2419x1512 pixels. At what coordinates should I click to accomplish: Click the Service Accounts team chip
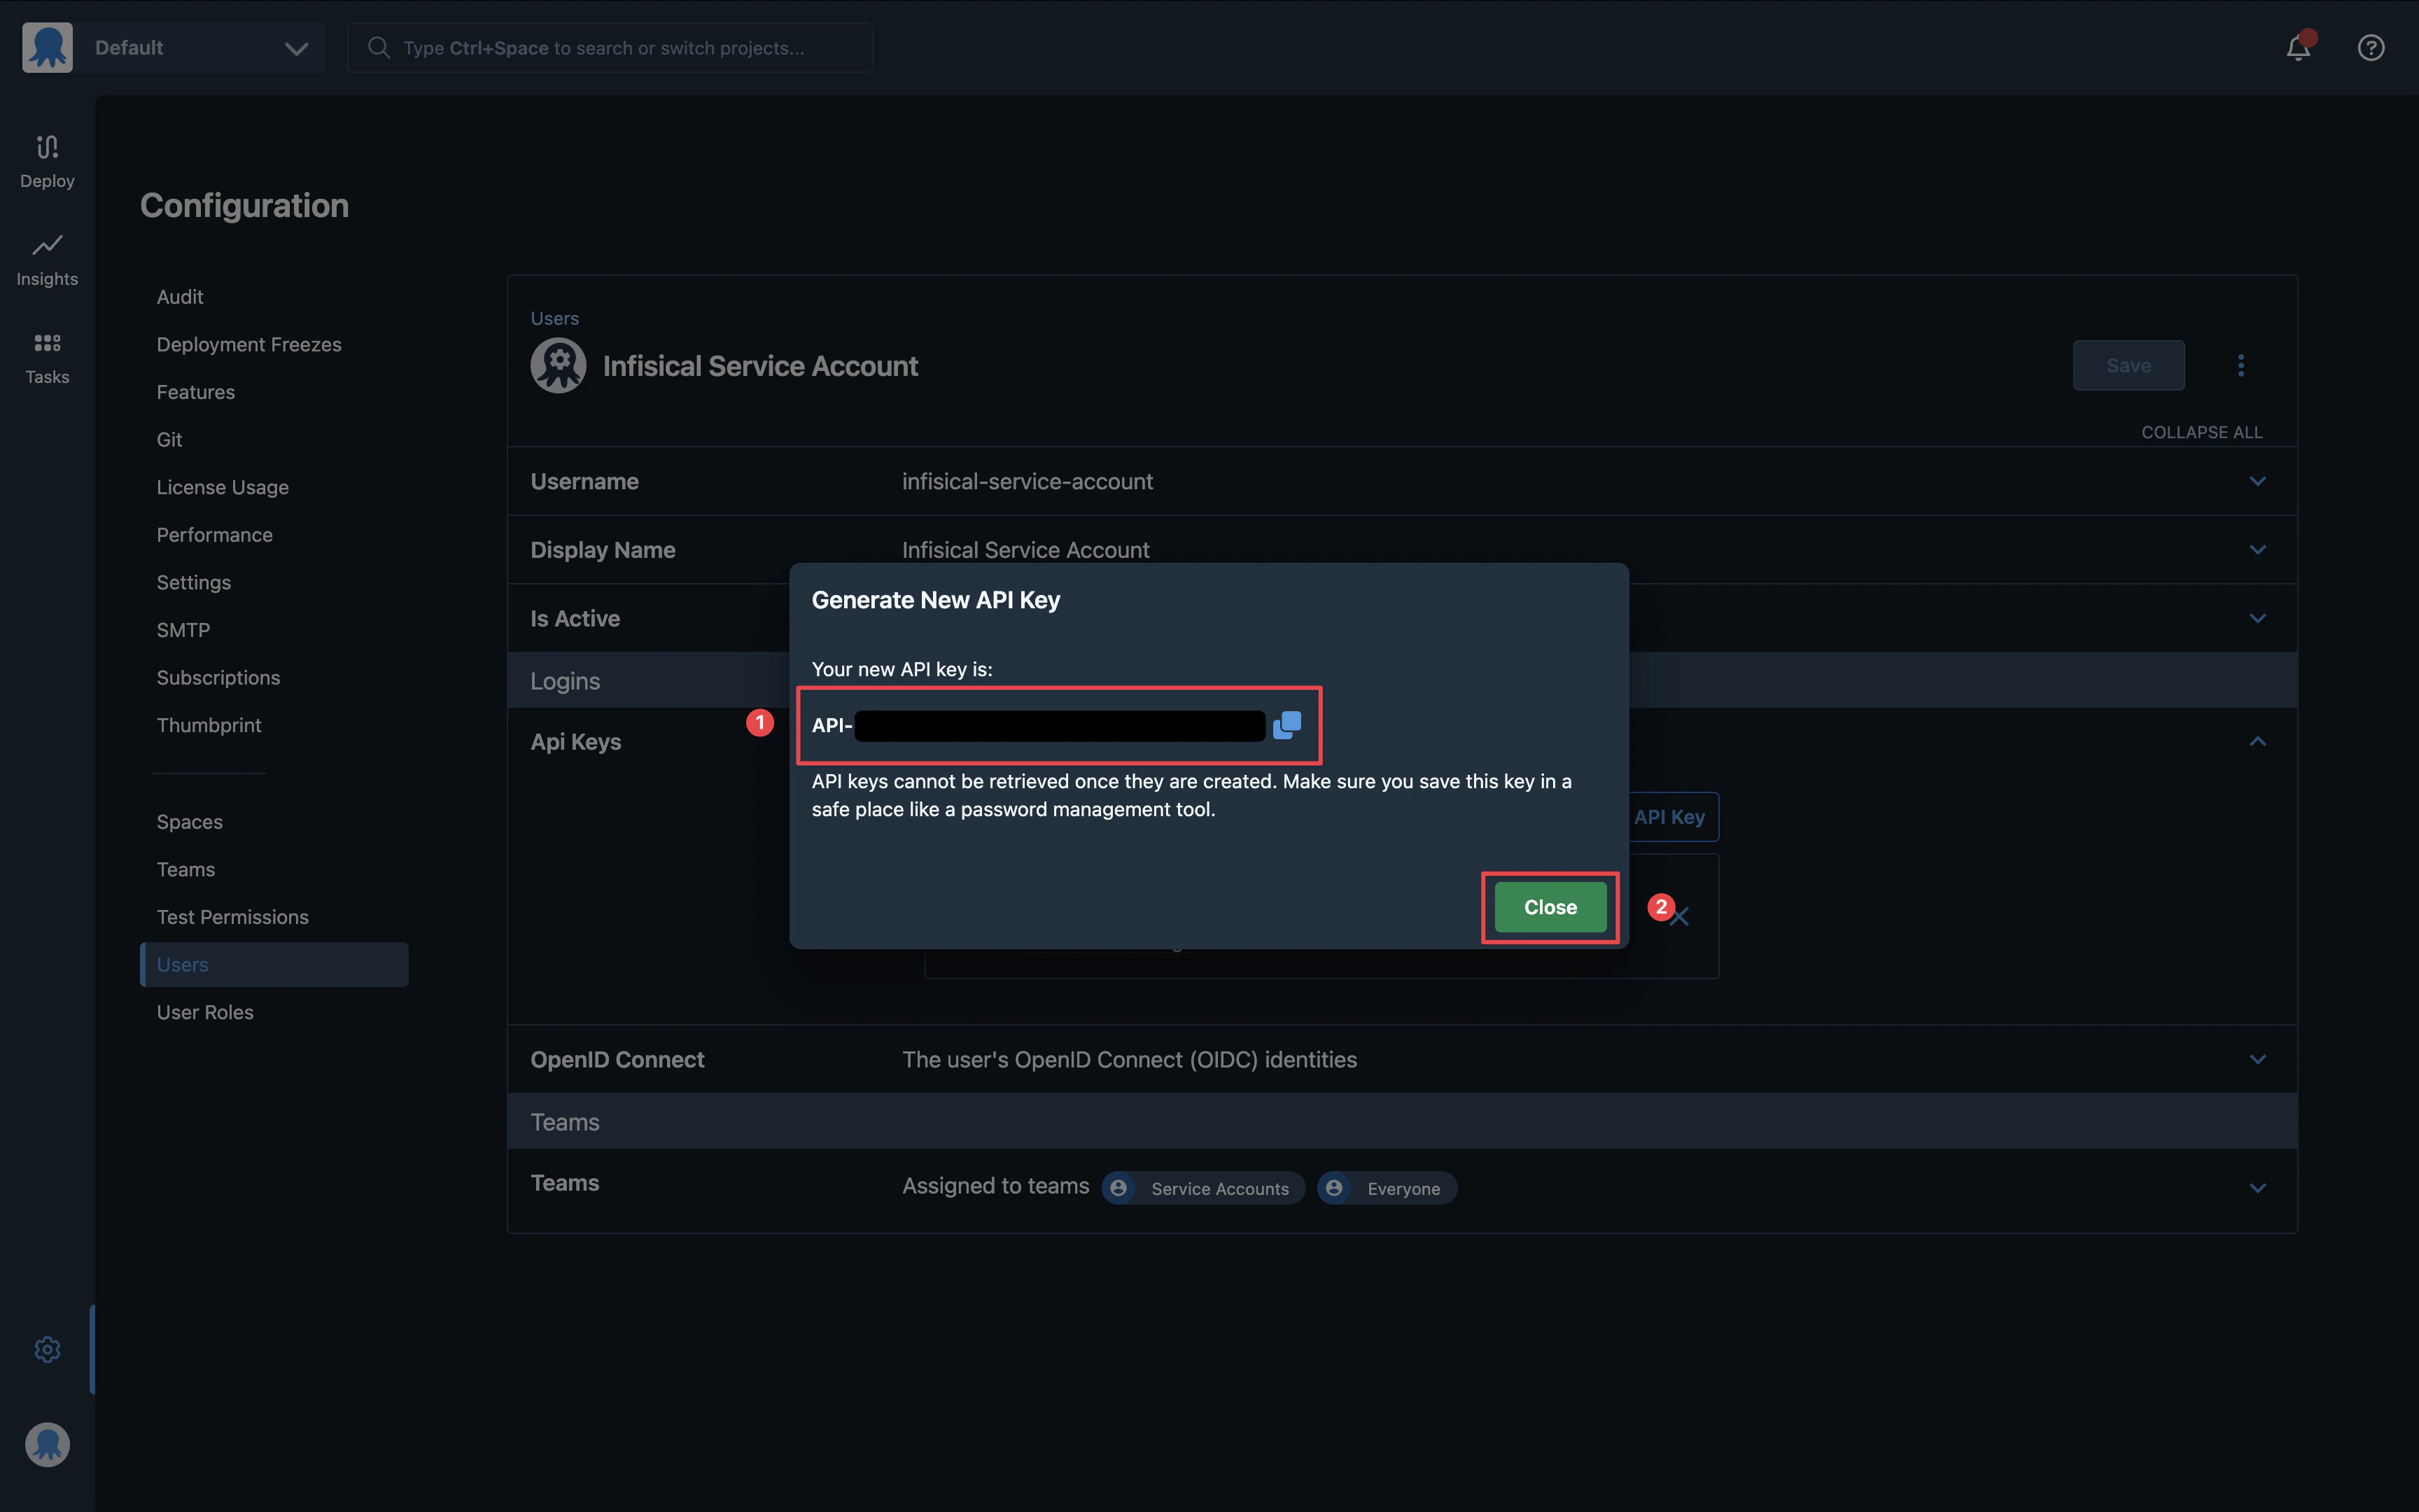pos(1203,1188)
